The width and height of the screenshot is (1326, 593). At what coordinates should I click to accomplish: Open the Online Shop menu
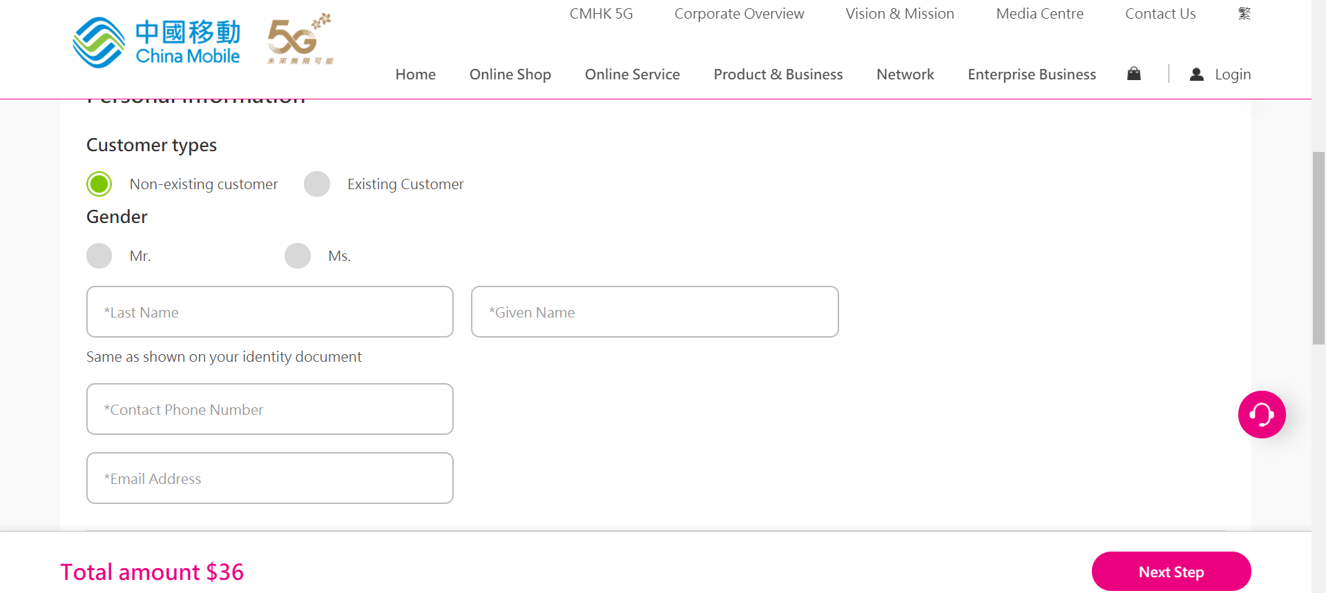coord(510,75)
